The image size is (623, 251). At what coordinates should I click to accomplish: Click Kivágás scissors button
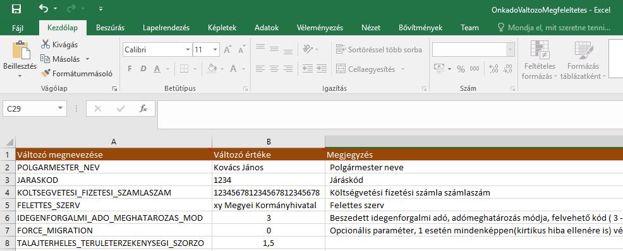pyautogui.click(x=59, y=45)
